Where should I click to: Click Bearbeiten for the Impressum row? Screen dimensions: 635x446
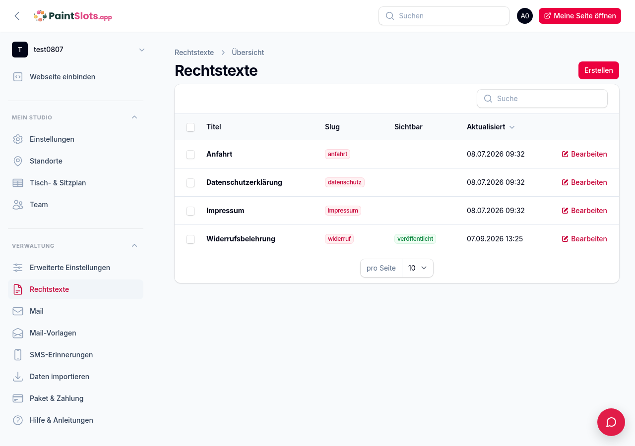click(584, 211)
